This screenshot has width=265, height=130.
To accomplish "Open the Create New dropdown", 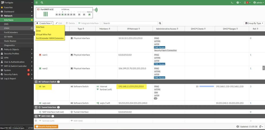I will pyautogui.click(x=44, y=23).
